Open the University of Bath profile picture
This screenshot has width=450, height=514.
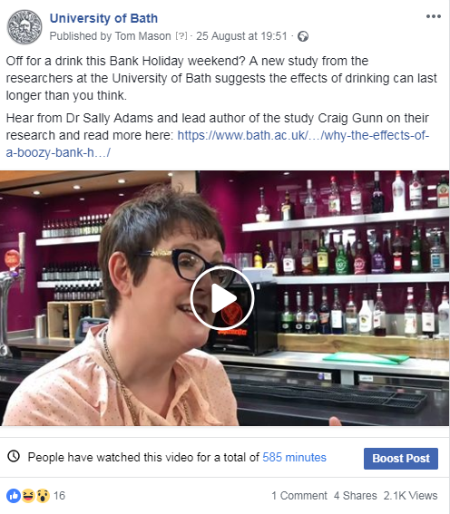tap(24, 27)
